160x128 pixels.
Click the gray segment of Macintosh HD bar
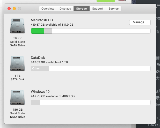tap(48, 31)
